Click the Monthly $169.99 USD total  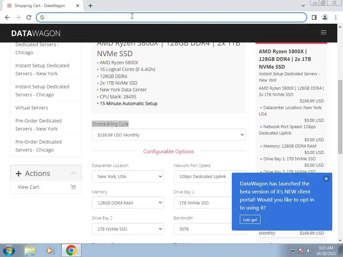312,233
